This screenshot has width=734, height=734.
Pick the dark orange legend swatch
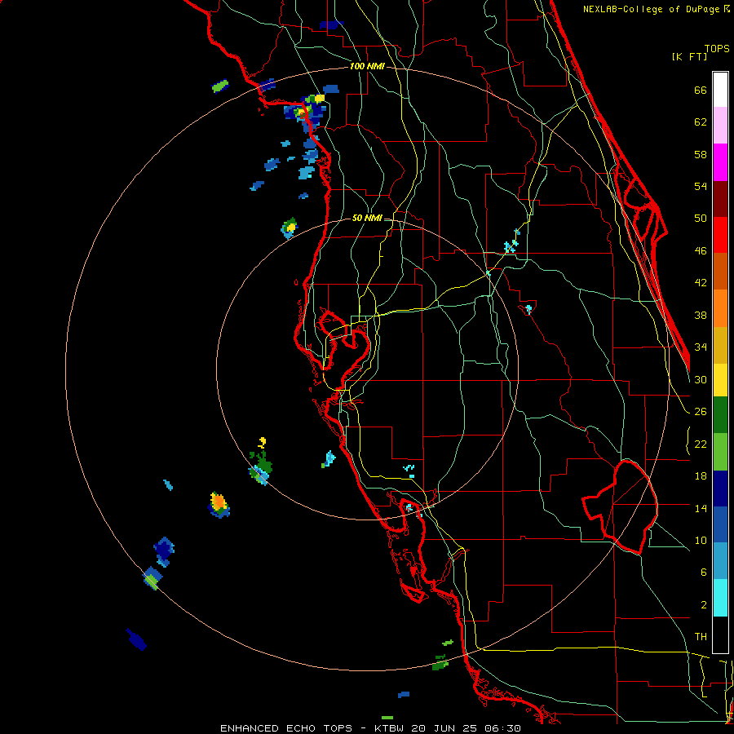tap(720, 271)
